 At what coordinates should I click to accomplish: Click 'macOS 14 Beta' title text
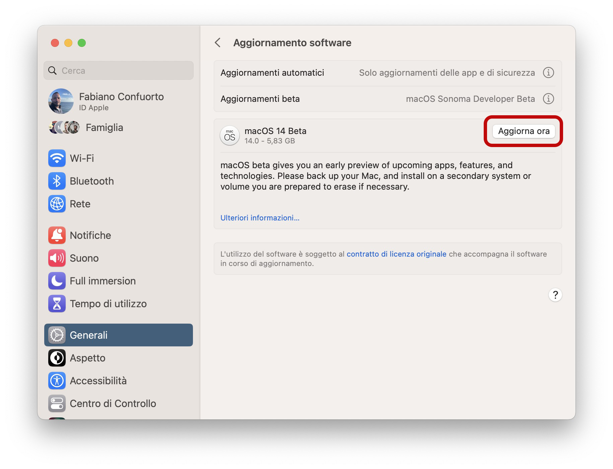tap(275, 131)
